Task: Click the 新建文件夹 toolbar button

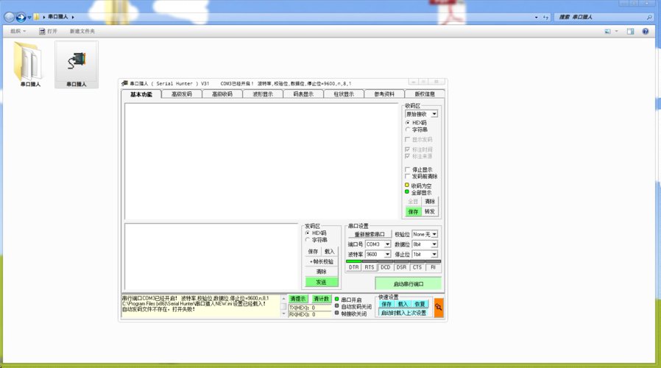Action: click(82, 31)
